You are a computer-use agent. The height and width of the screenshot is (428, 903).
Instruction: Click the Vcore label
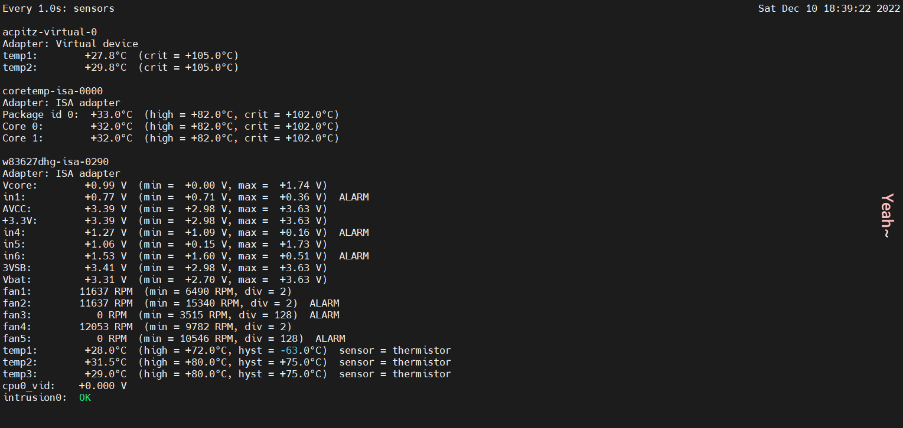coord(20,185)
